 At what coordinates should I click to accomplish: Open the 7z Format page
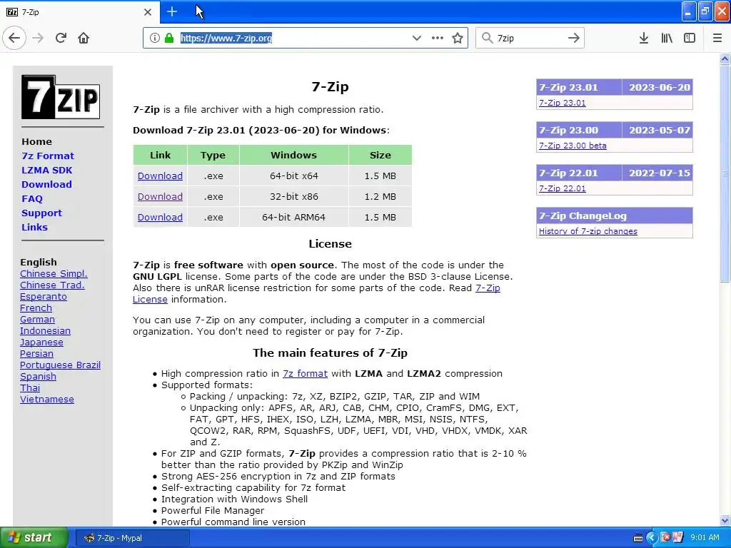point(48,156)
